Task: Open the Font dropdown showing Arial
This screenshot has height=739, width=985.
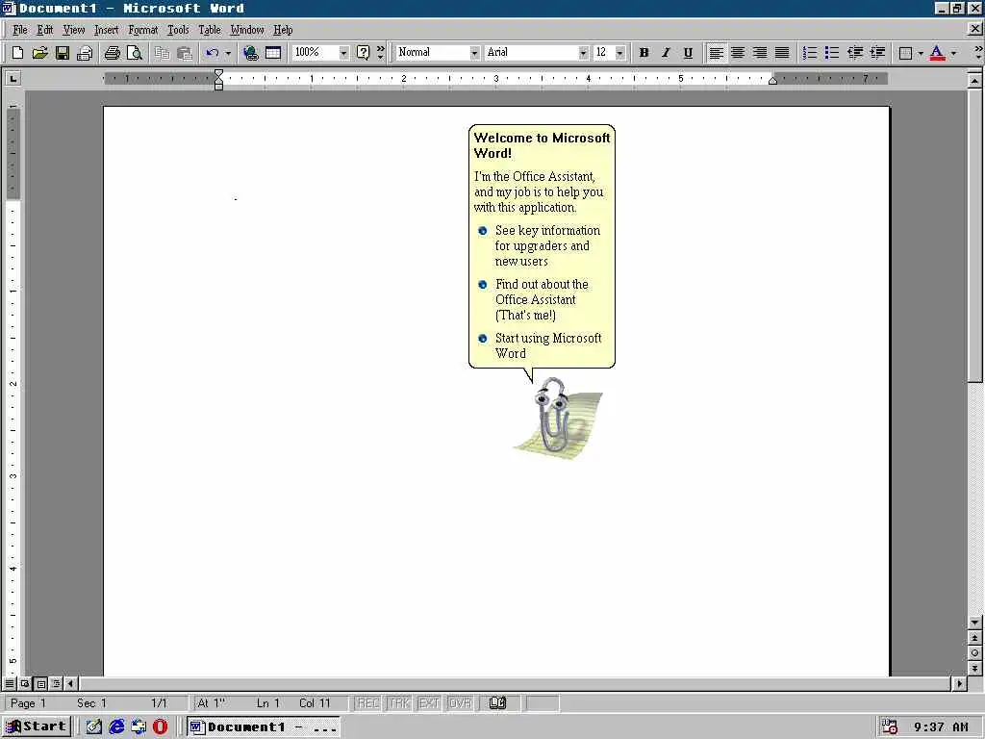Action: click(583, 53)
